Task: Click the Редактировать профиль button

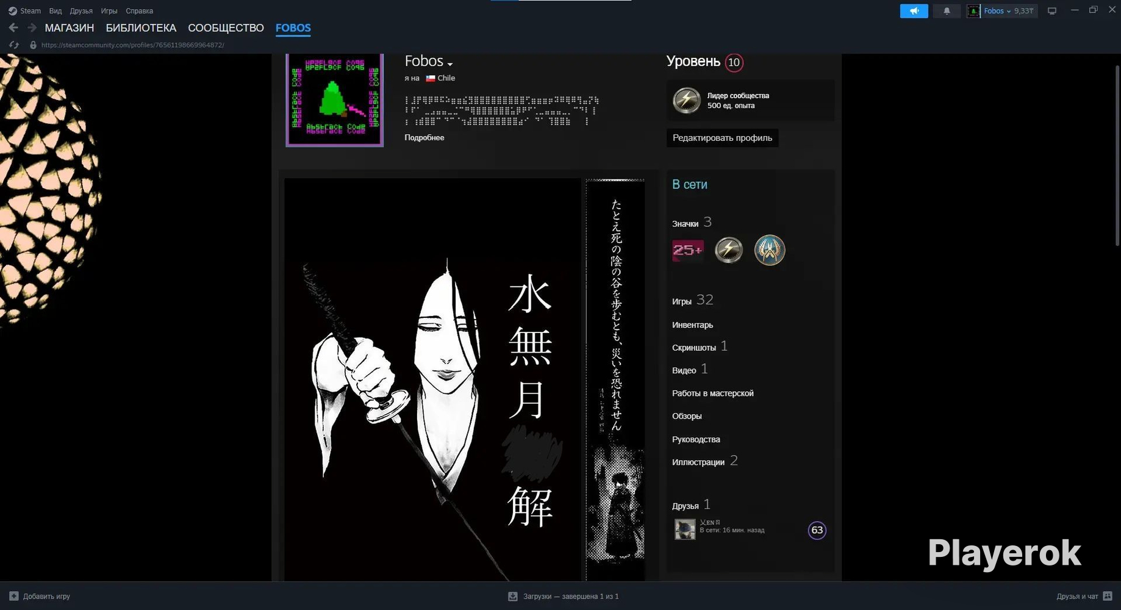Action: [x=722, y=138]
